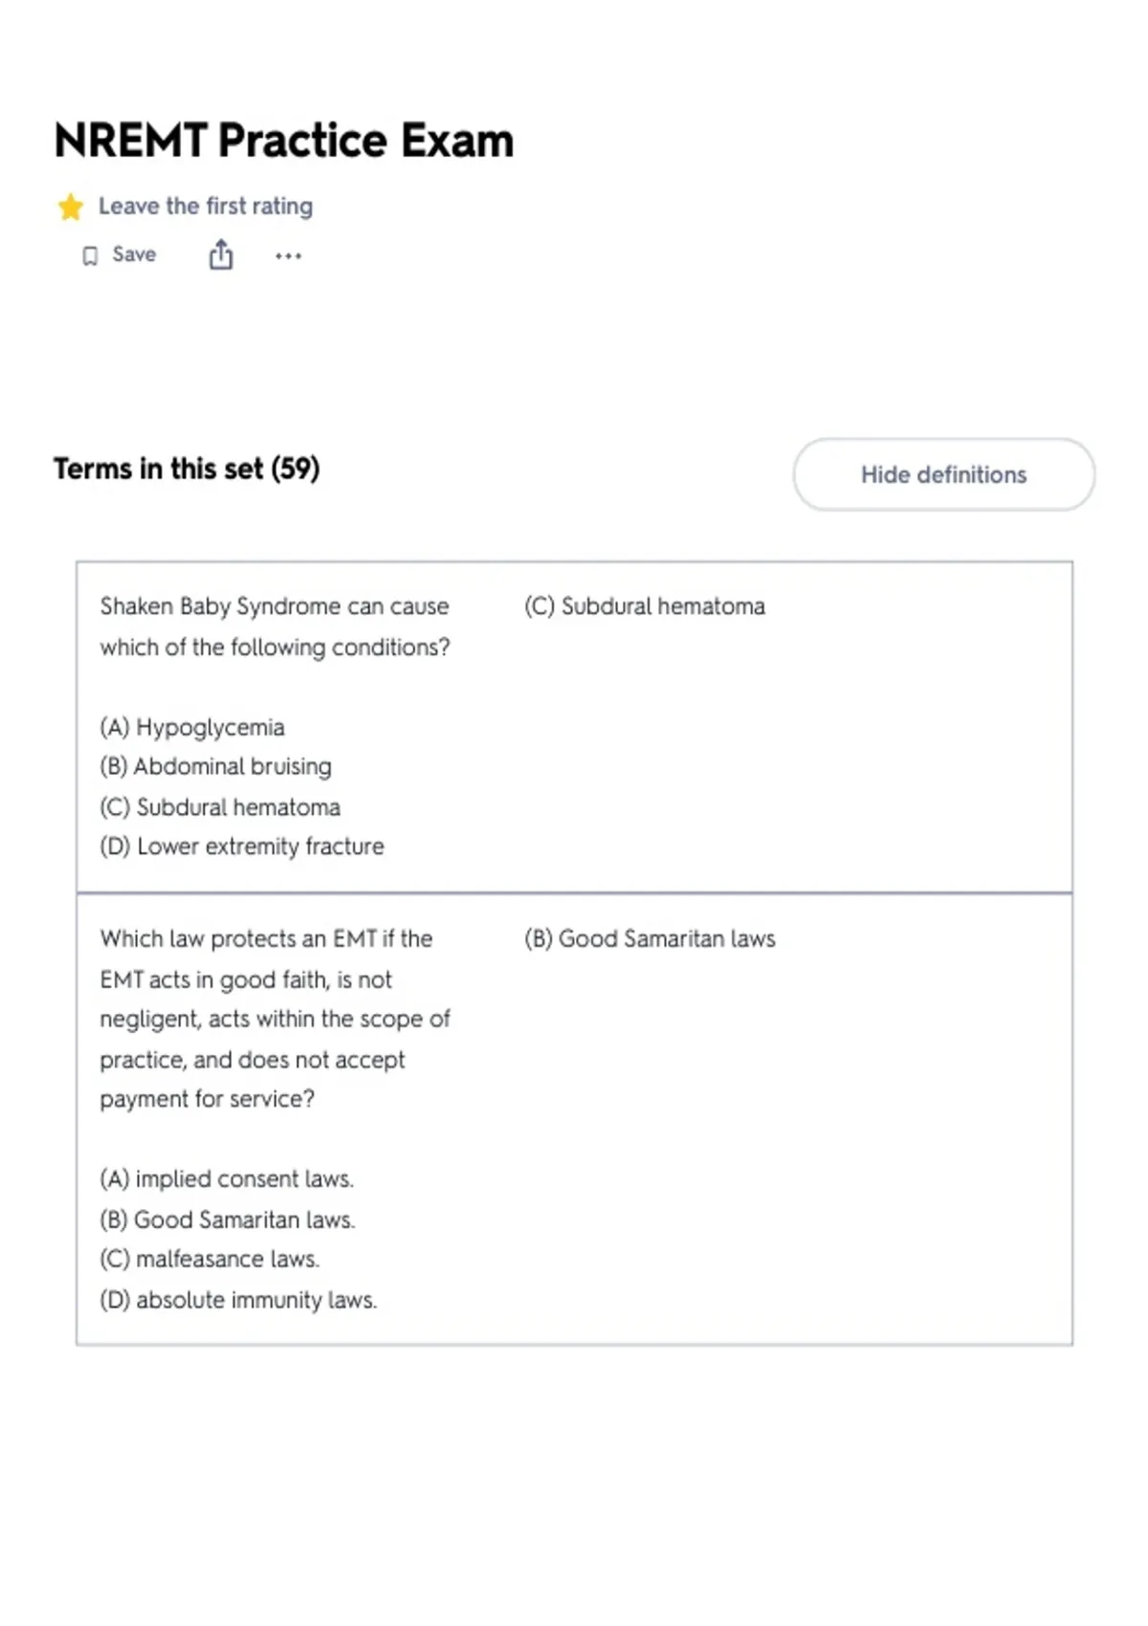The image size is (1148, 1626).
Task: Click the Leave the first rating link
Action: (x=206, y=207)
